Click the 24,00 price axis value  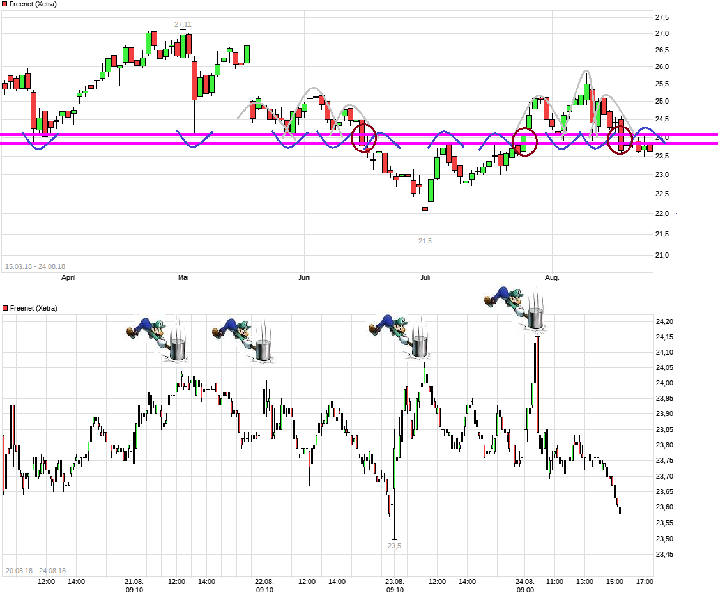pos(664,383)
